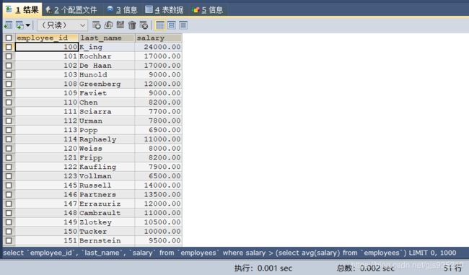Select the K_ing last name cell

[107, 47]
